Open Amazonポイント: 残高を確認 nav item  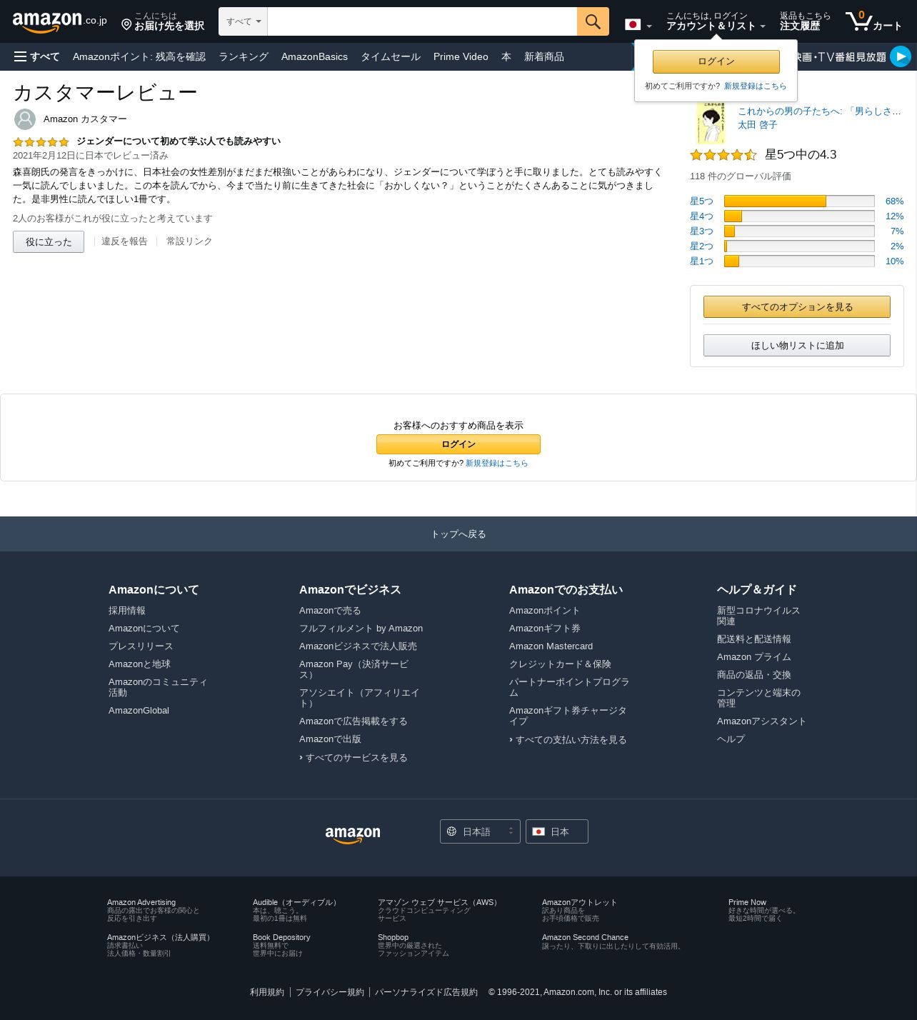[x=139, y=56]
